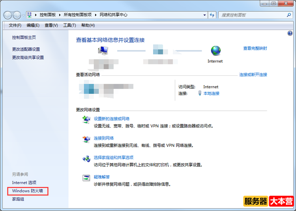This screenshot has width=296, height=211.
Task: Open 更改高级共享设置
Action: coord(28,57)
